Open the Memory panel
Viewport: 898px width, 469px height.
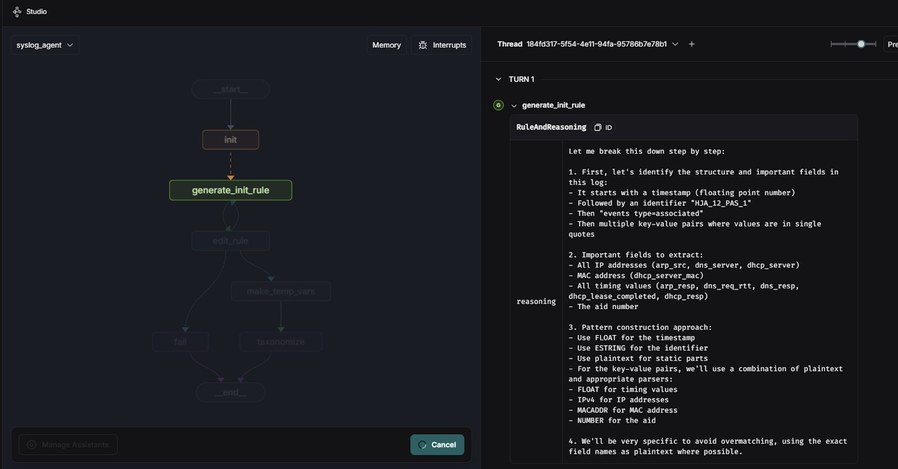pos(387,45)
